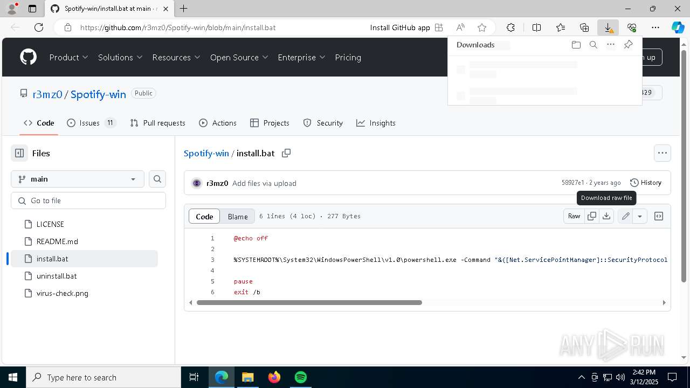Open browser Settings and more menu
This screenshot has height=388, width=690.
tap(655, 27)
